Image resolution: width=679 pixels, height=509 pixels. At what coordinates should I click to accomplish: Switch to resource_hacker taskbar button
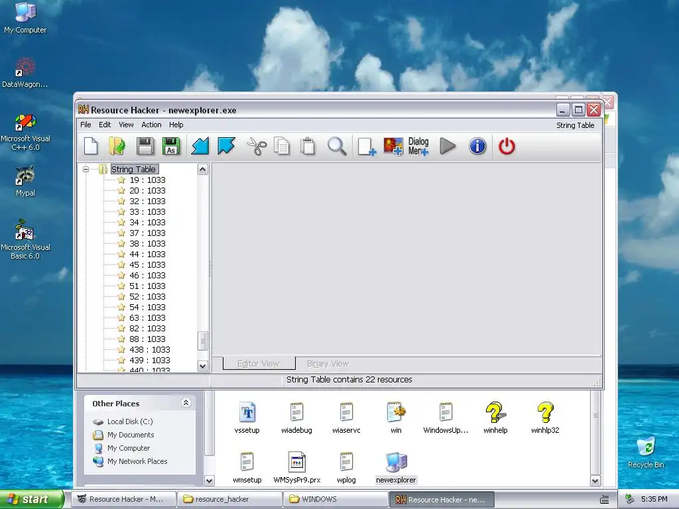(x=230, y=499)
